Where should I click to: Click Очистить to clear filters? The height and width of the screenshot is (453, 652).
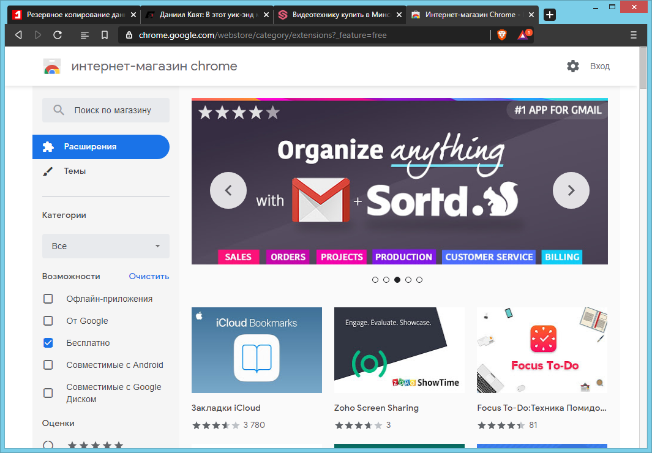[149, 276]
